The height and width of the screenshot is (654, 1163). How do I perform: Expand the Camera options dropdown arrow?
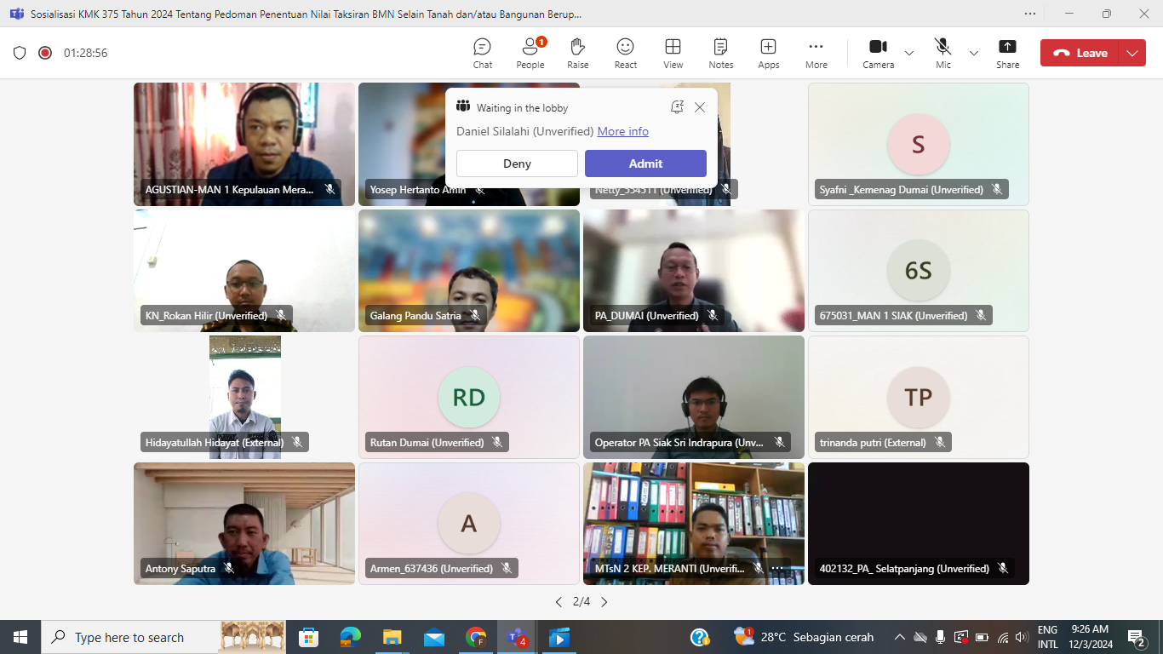[x=909, y=53]
